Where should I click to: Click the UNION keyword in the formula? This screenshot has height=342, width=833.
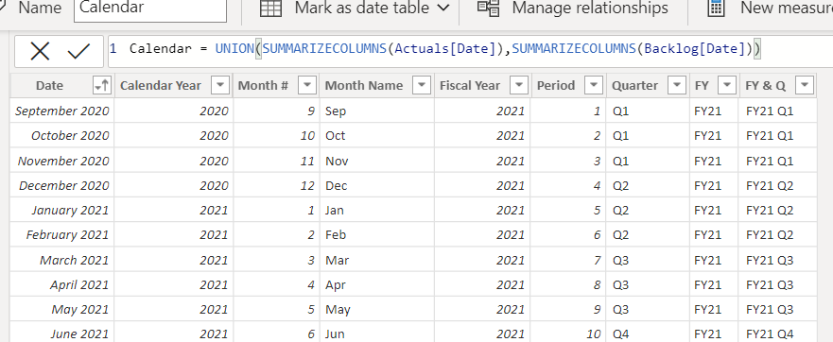[234, 49]
